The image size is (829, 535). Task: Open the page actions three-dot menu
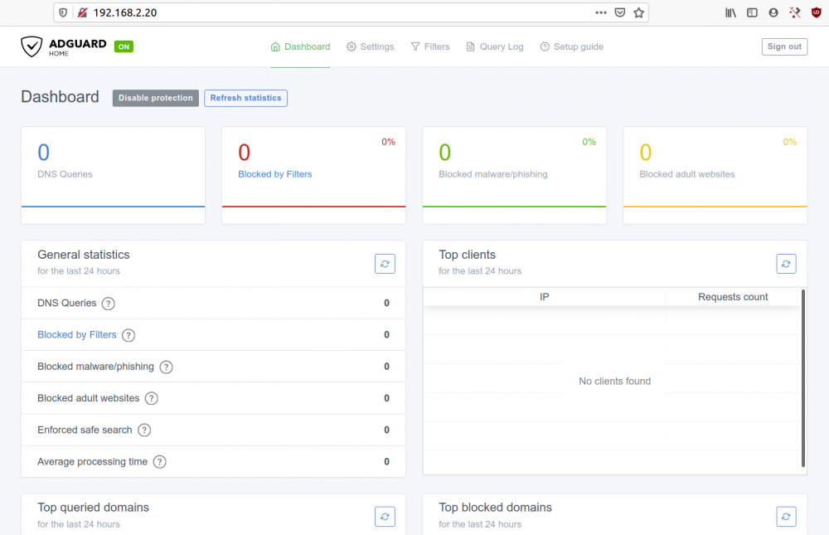tap(600, 12)
